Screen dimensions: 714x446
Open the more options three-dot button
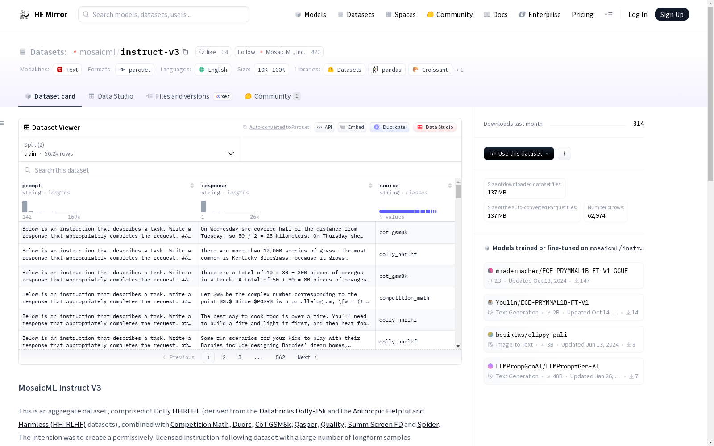click(565, 153)
